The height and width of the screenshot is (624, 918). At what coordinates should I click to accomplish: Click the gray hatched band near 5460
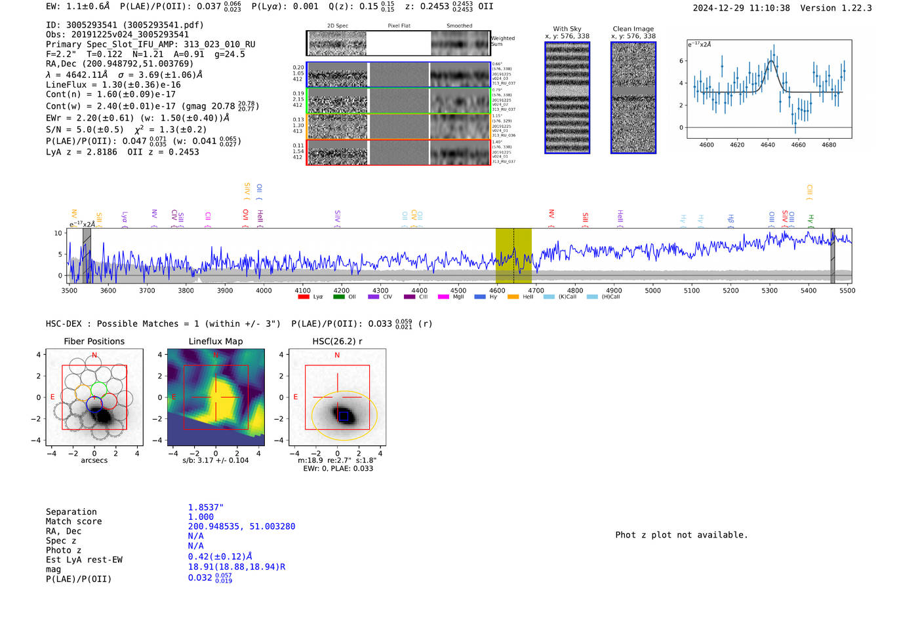(x=832, y=255)
